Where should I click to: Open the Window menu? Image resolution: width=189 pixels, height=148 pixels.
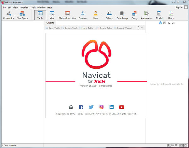tap(41, 8)
